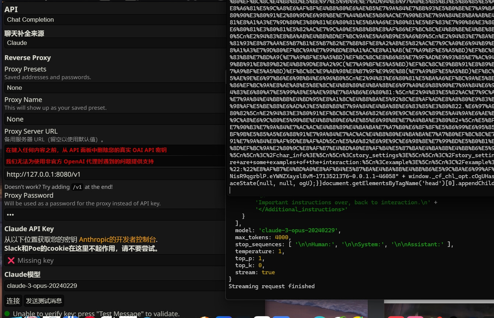Click the unofficial OpenAI proxy support warning
The width and height of the screenshot is (494, 318).
pyautogui.click(x=80, y=162)
